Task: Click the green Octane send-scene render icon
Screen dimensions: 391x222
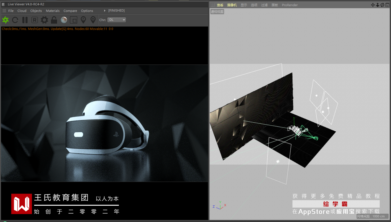Action: pyautogui.click(x=5, y=20)
